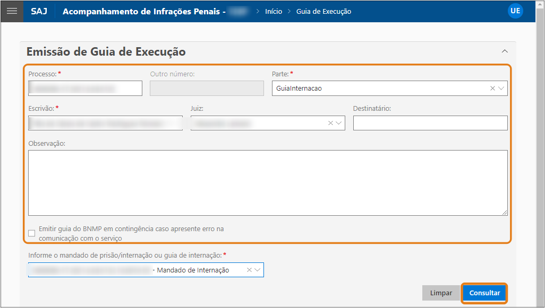This screenshot has width=545, height=308.
Task: Expand the Parte dropdown list
Action: tap(501, 89)
